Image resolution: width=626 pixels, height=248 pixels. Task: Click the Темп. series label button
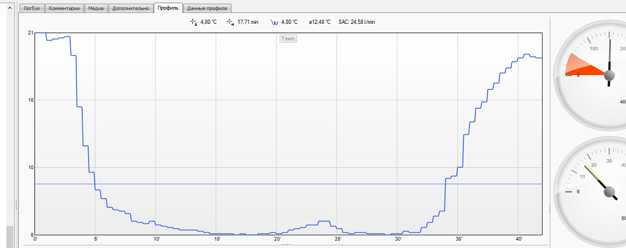pyautogui.click(x=288, y=38)
